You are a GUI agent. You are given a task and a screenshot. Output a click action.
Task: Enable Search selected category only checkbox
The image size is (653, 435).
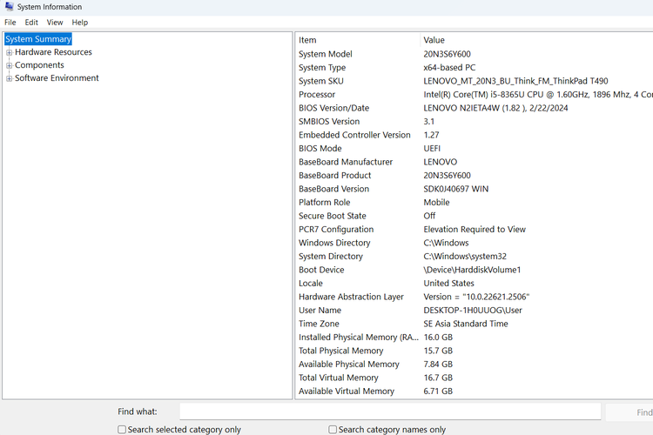click(x=122, y=430)
